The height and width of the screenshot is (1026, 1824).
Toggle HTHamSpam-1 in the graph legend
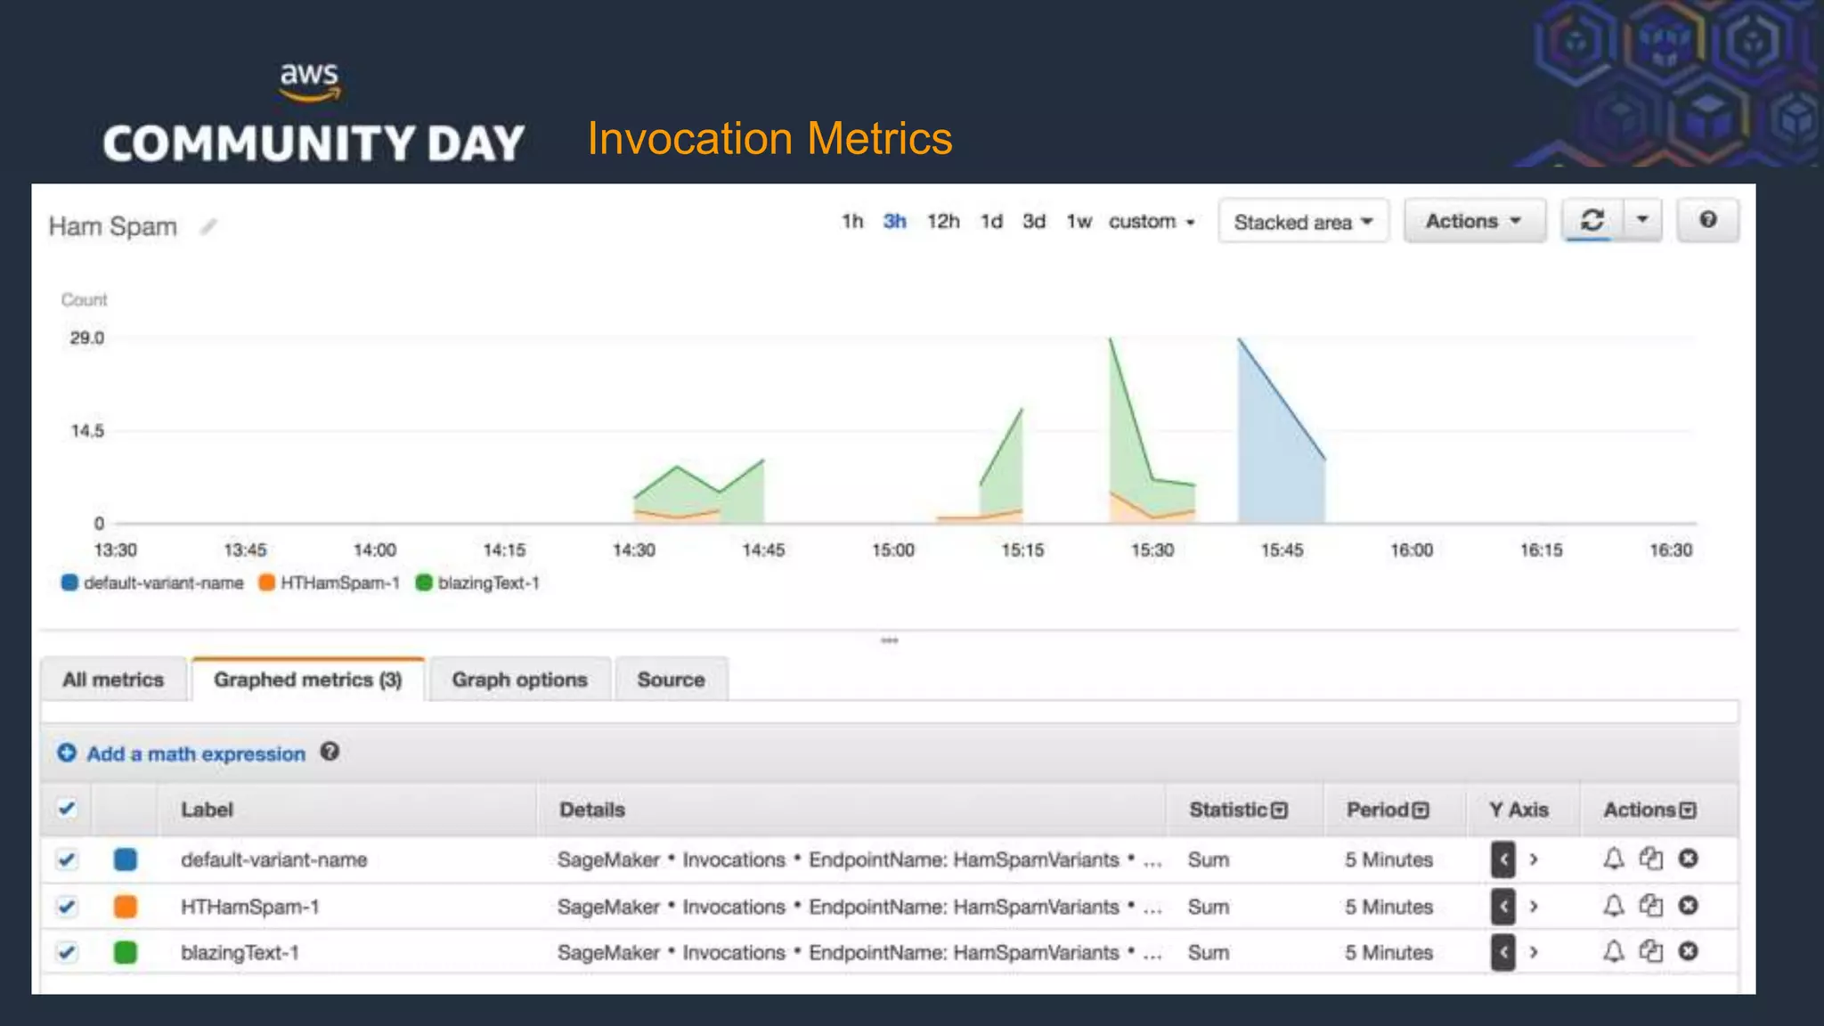point(329,582)
